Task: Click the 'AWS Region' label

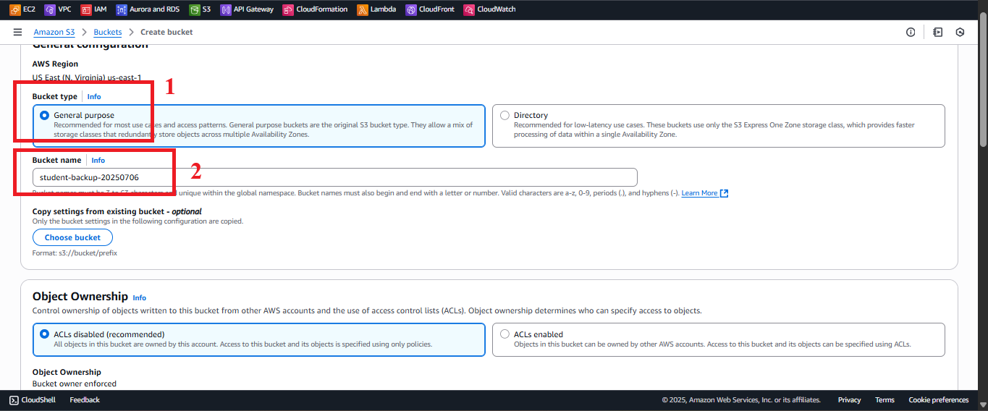Action: pos(55,64)
